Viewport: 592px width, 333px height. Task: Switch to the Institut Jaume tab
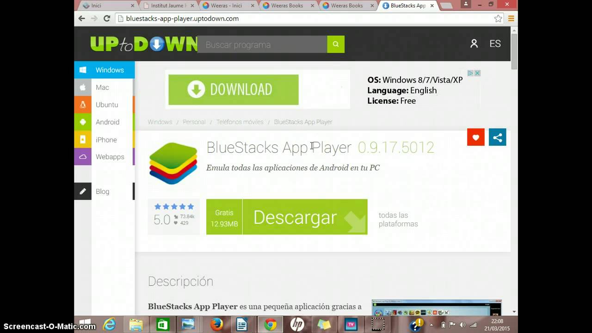tap(168, 6)
